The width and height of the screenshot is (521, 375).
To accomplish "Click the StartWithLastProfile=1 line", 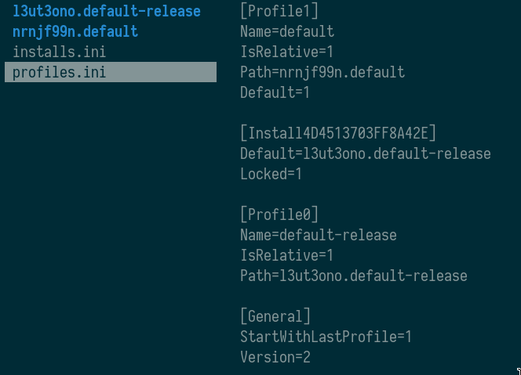I will click(326, 337).
